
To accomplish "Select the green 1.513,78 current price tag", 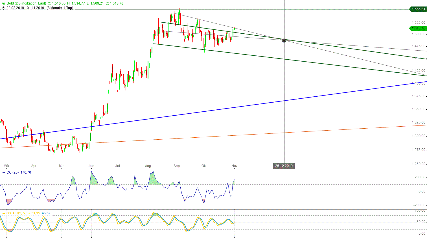I will [418, 28].
